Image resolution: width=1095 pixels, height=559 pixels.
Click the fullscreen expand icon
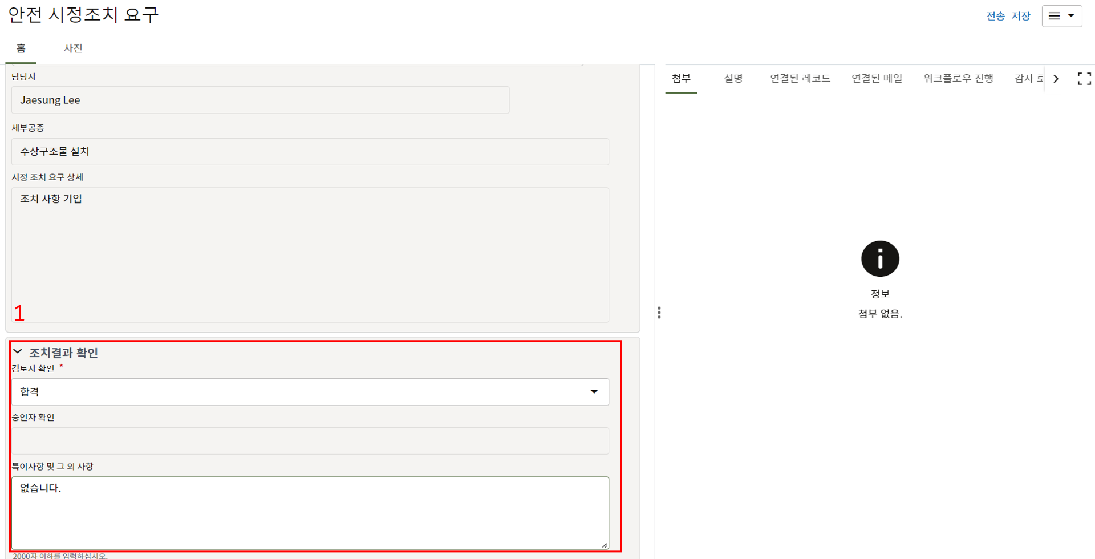1084,79
